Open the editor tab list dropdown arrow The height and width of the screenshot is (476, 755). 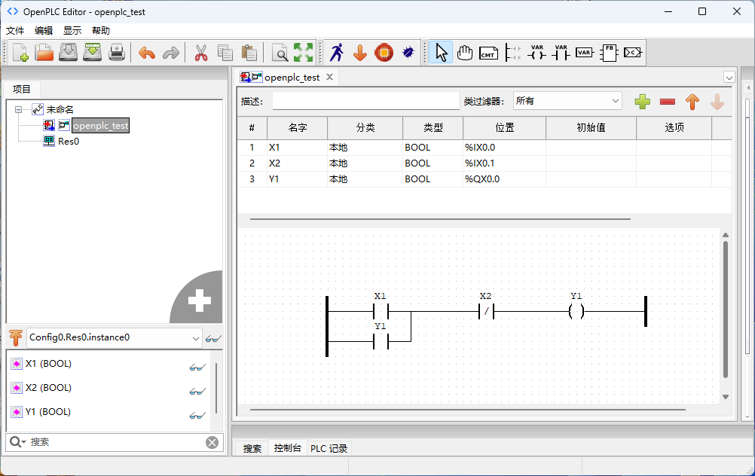(x=729, y=78)
